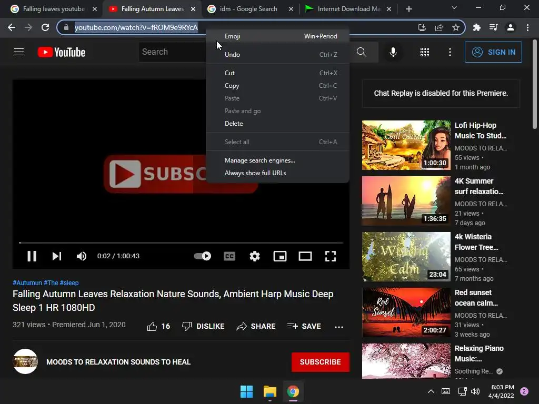The image size is (539, 404).
Task: Click the YouTube search magnifier button
Action: pos(361,52)
